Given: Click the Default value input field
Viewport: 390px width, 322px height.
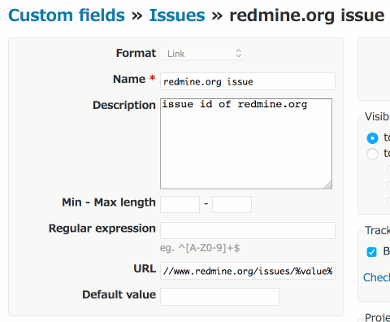Looking at the screenshot, I should (x=219, y=297).
